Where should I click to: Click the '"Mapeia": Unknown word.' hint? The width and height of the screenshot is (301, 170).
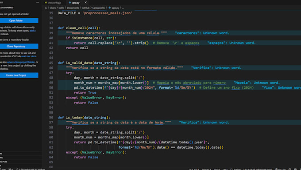pos(257,83)
